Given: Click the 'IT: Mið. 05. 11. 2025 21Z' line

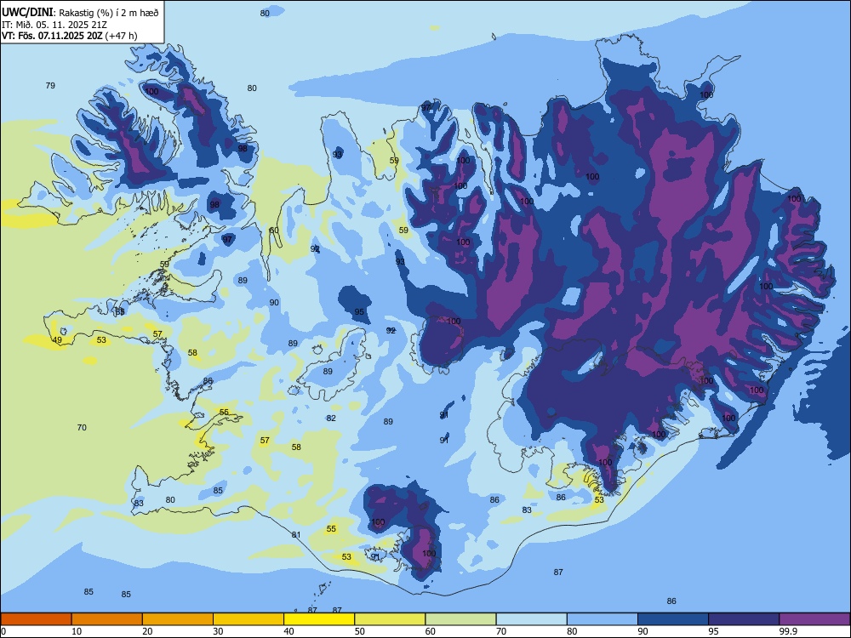Looking at the screenshot, I should click(x=54, y=25).
